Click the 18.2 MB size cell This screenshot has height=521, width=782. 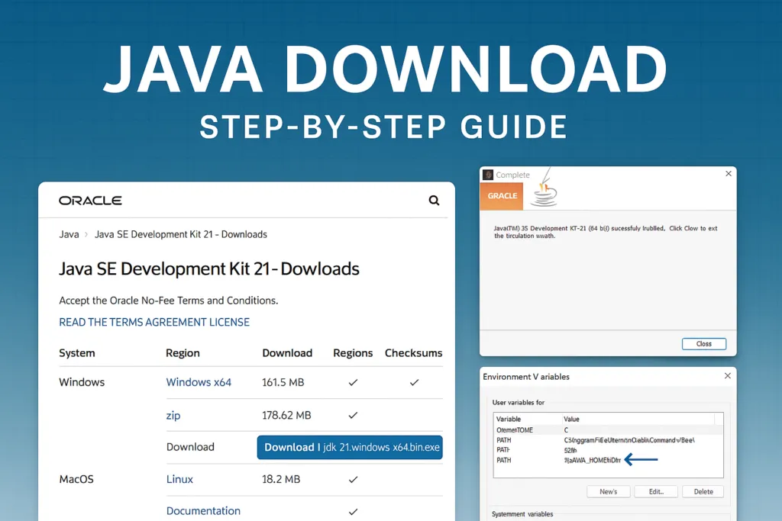(x=281, y=479)
